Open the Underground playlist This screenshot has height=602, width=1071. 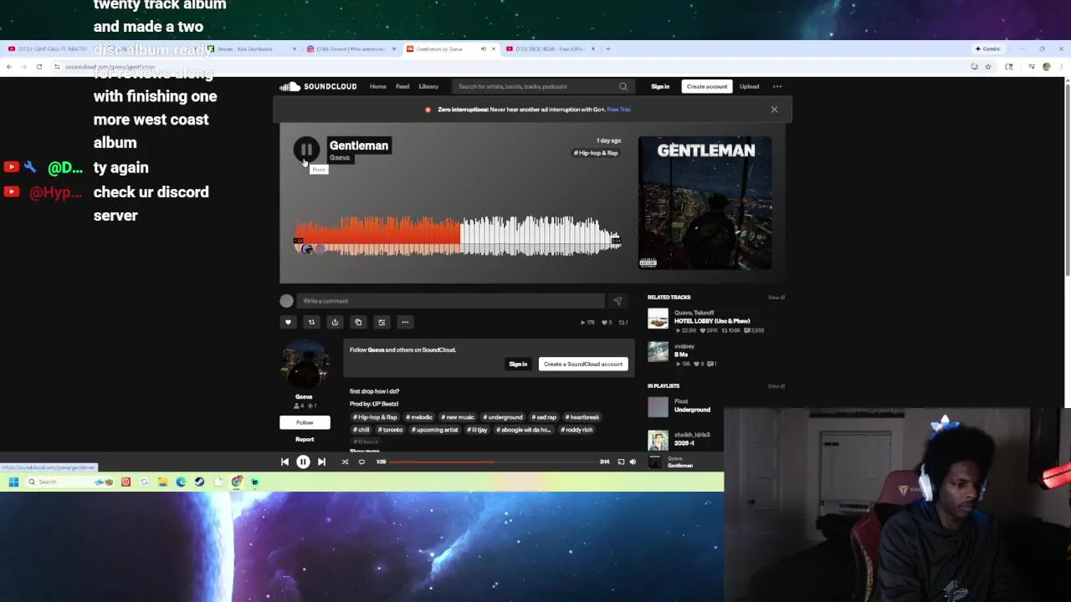692,410
